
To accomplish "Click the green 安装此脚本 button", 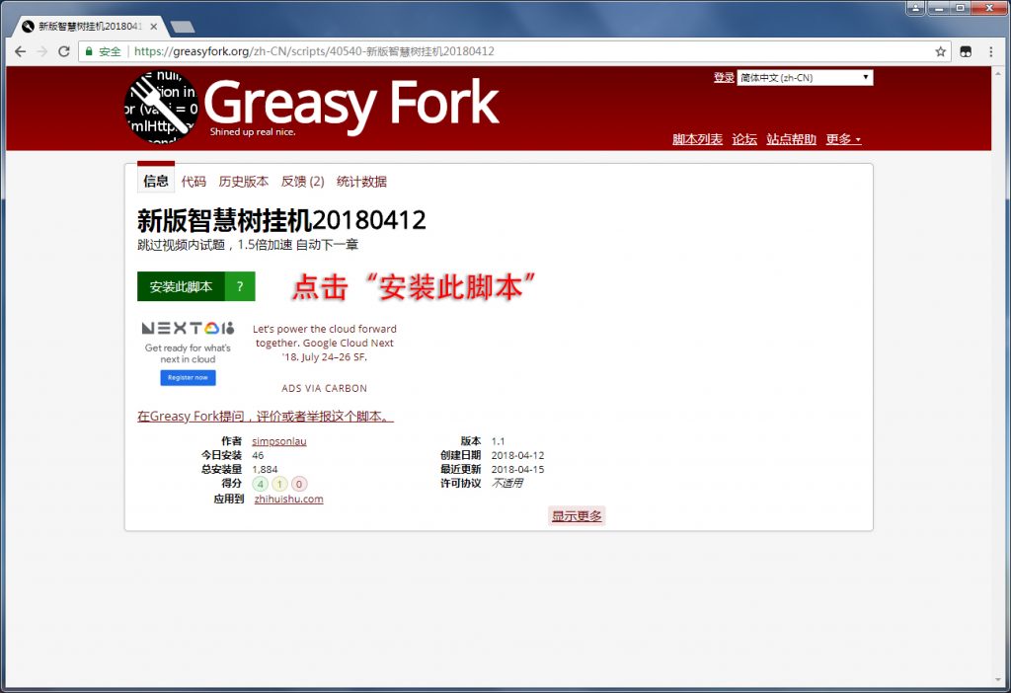I will tap(182, 286).
